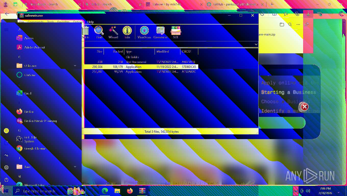This screenshot has width=347, height=196.
Task: Click the taskbar search box
Action: (x=48, y=191)
